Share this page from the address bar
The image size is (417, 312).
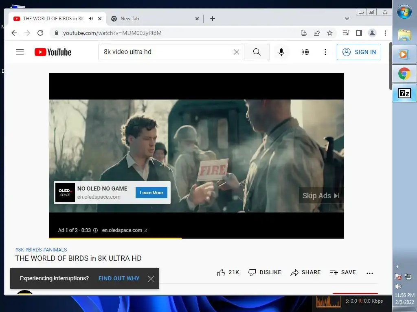(317, 33)
